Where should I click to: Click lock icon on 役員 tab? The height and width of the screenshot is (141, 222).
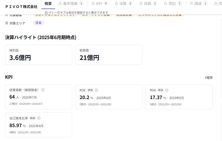[141, 3]
